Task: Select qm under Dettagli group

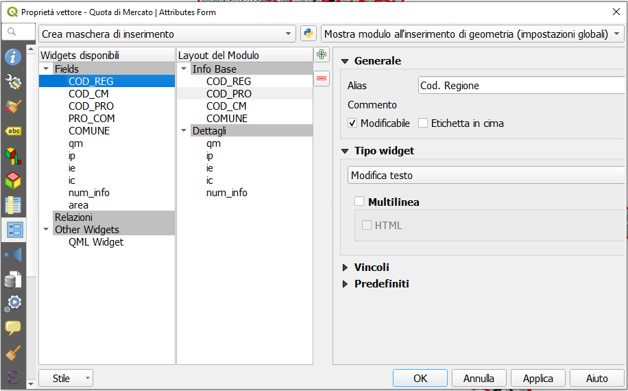Action: [x=213, y=143]
